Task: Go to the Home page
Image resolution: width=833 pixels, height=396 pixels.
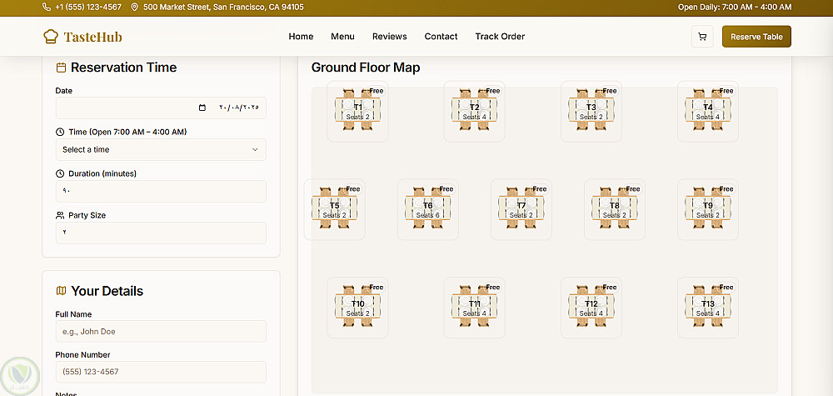Action: [x=302, y=37]
